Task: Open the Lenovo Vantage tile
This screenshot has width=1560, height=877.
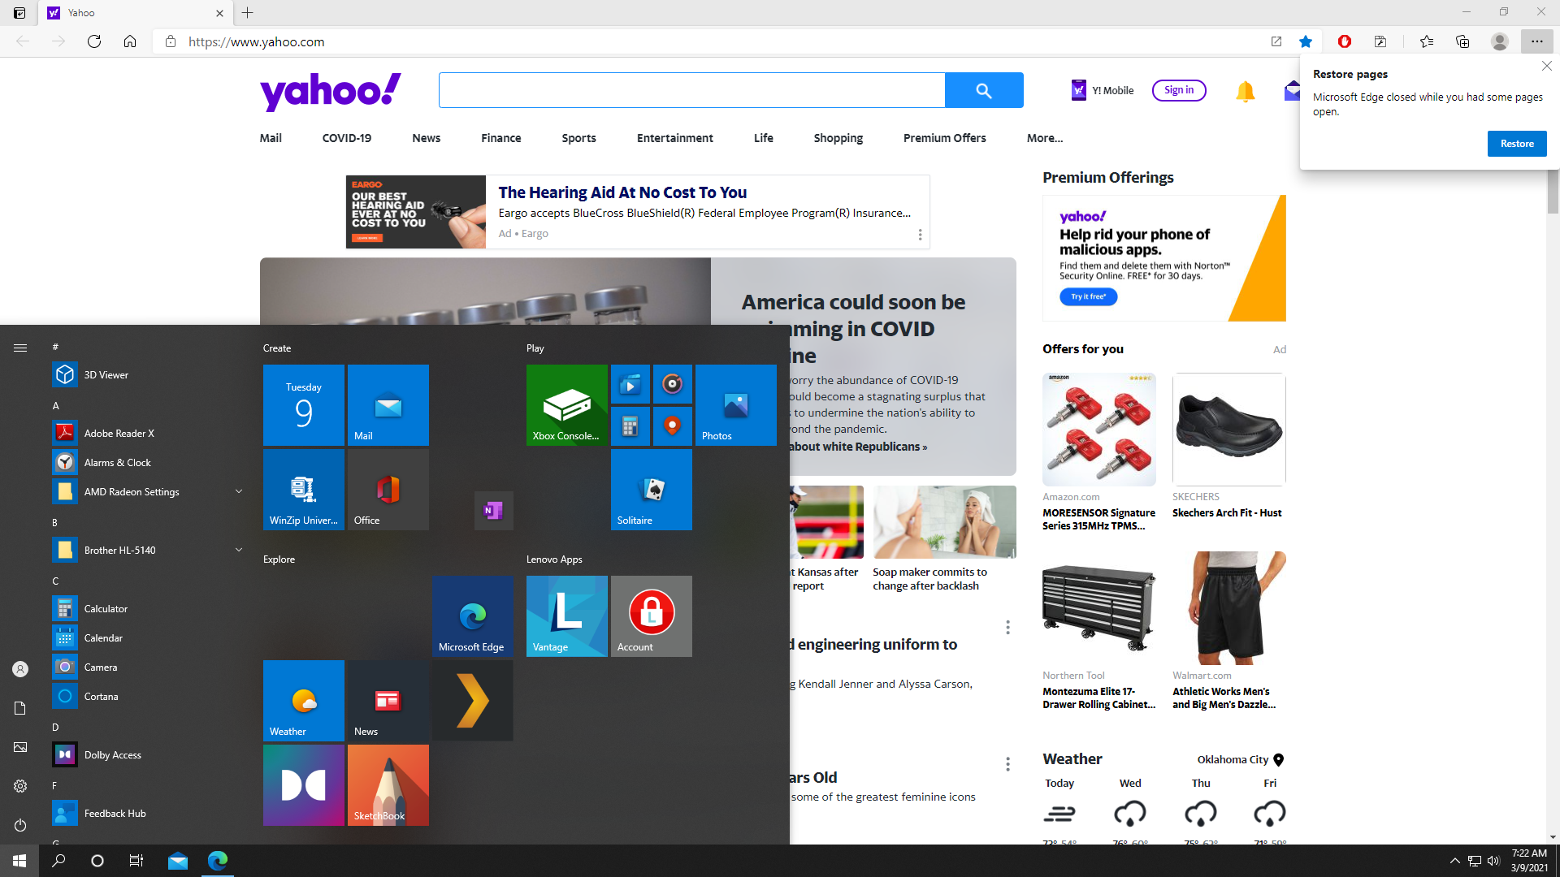Action: [566, 616]
